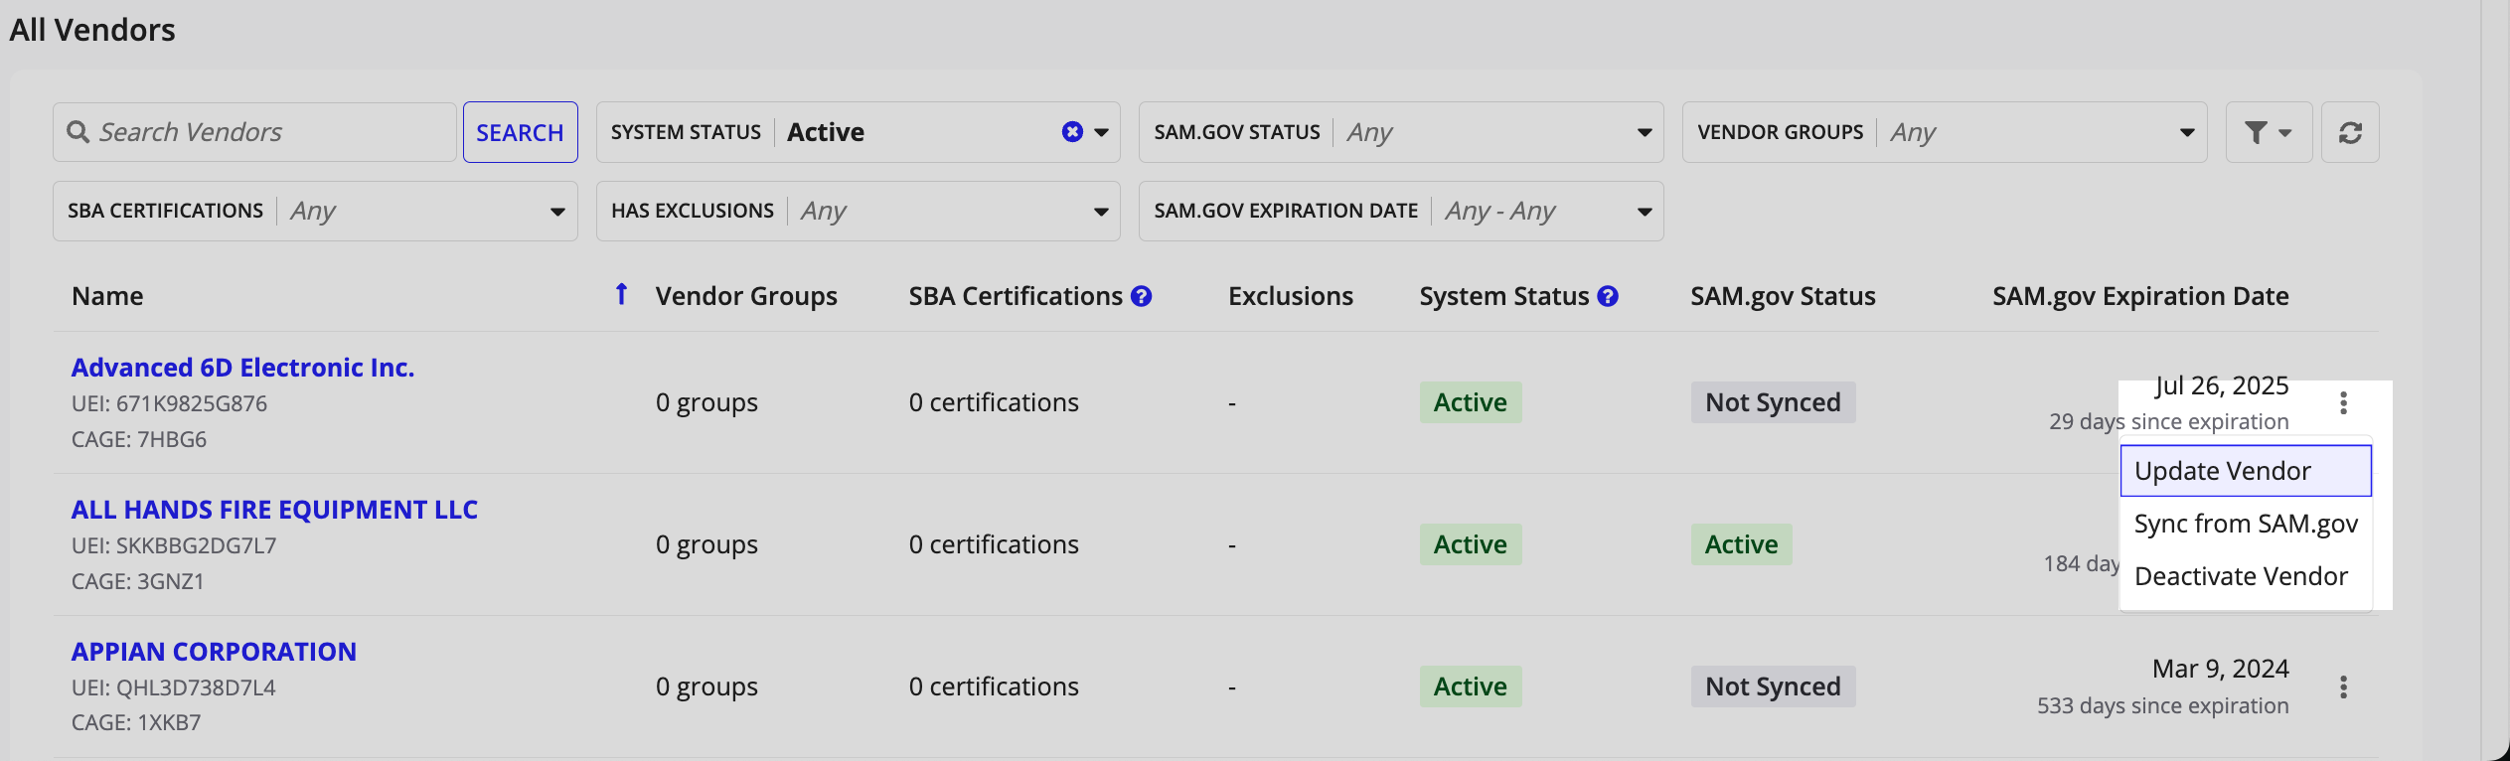Open the Has Exclusions dropdown
Viewport: 2510px width, 761px height.
coord(858,211)
